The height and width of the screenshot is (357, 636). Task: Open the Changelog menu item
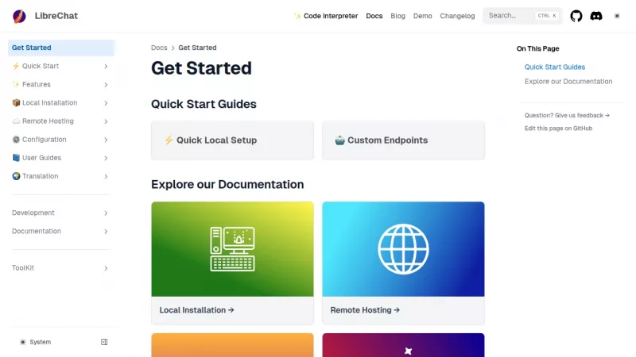457,16
